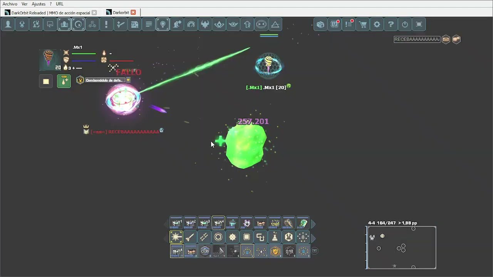Open the Ajustes menu
This screenshot has height=277, width=493.
[x=39, y=4]
